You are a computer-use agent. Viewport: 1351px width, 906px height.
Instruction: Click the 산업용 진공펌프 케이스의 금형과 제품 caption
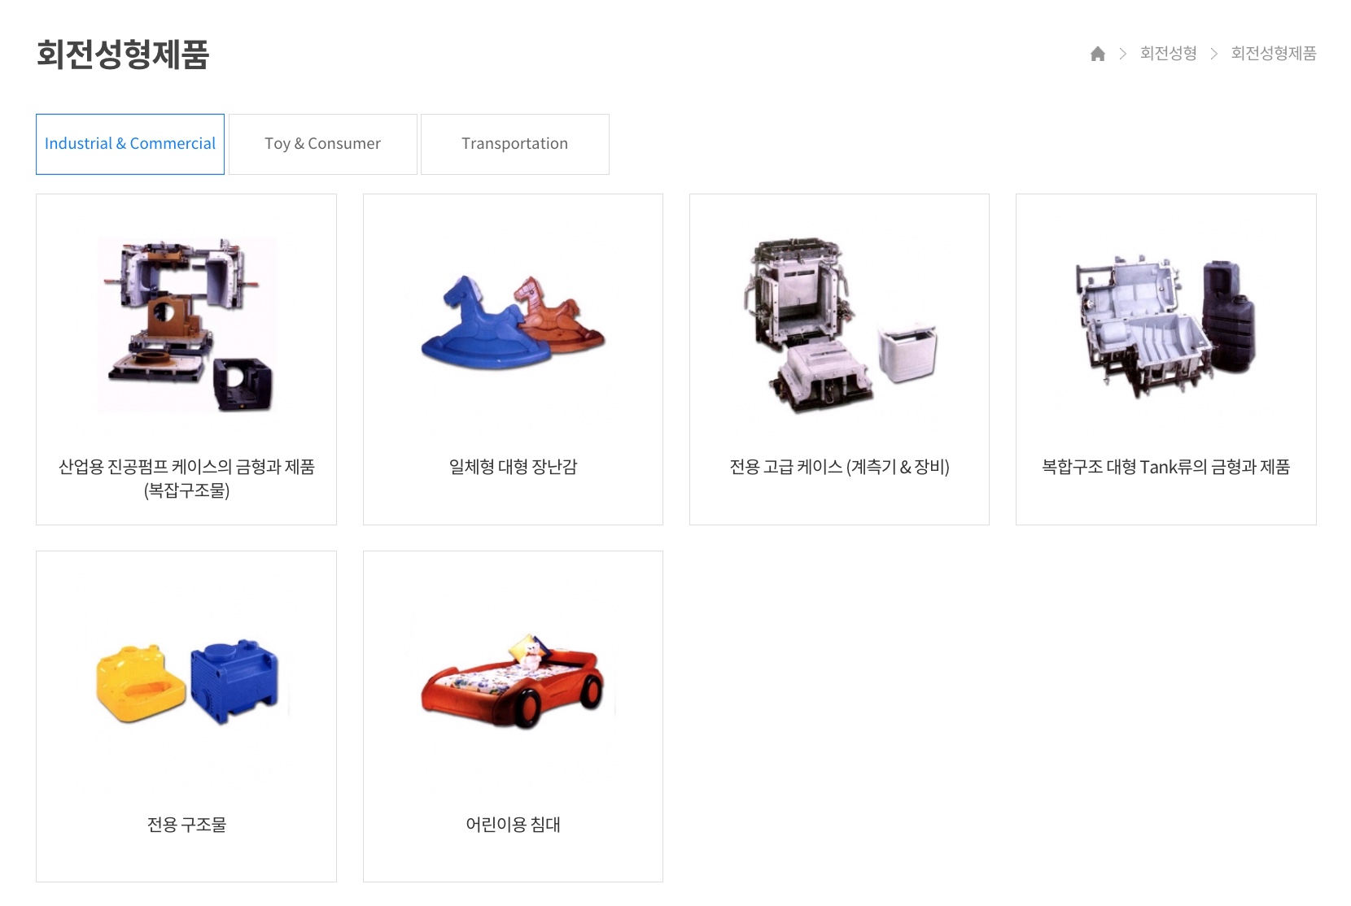pyautogui.click(x=186, y=478)
